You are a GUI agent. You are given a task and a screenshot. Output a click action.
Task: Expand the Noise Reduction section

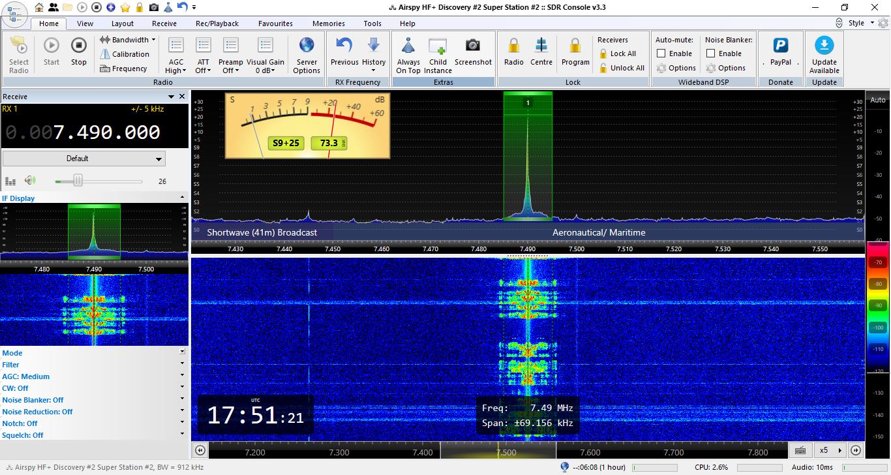coord(182,412)
